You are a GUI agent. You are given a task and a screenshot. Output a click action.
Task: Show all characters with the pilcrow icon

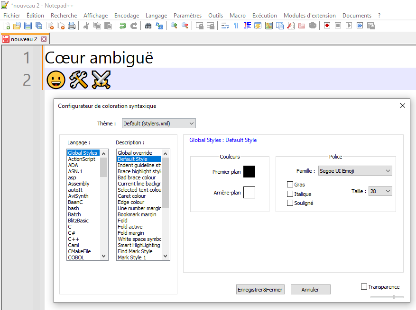tap(236, 26)
